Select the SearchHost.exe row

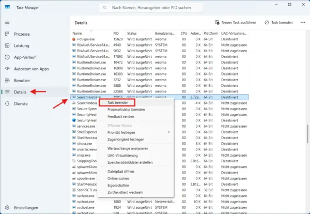coord(160,97)
